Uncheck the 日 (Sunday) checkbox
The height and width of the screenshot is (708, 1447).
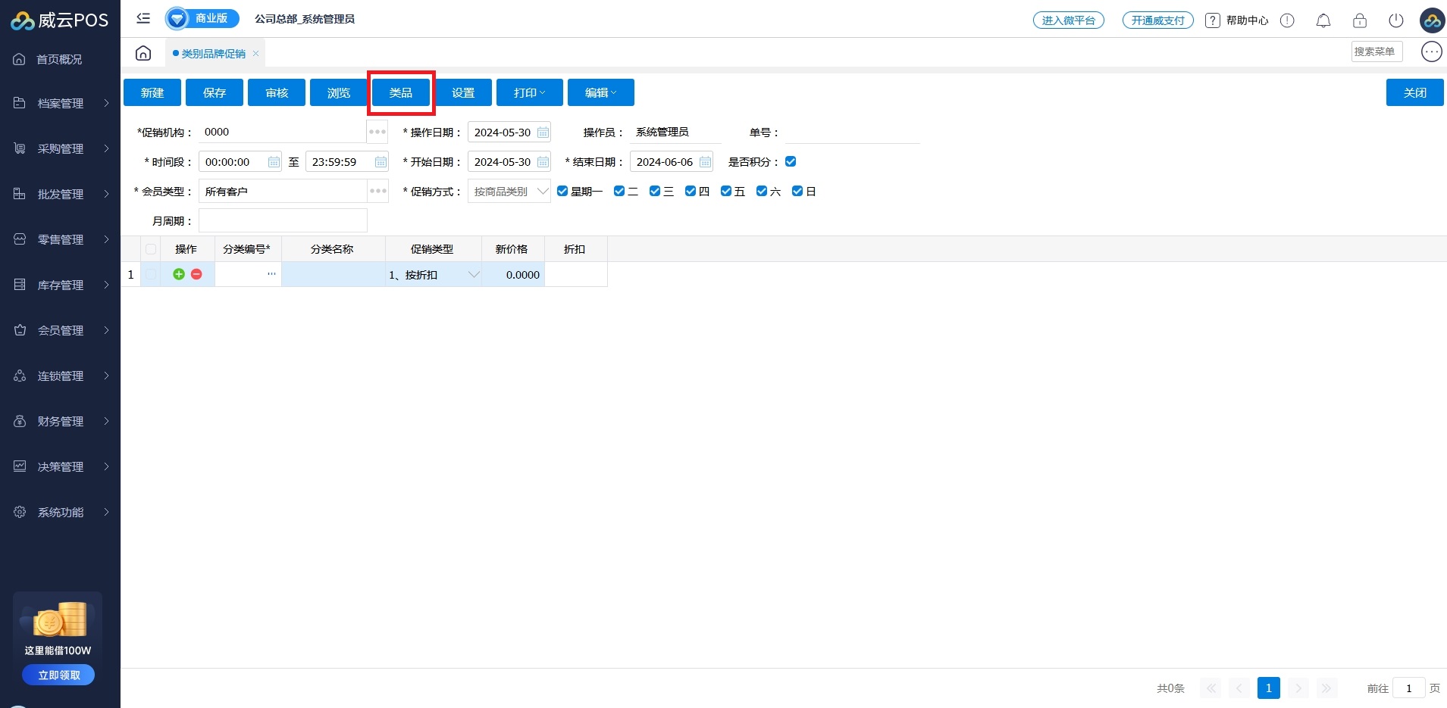click(797, 191)
